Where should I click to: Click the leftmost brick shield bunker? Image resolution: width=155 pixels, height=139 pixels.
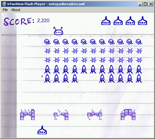point(27,115)
